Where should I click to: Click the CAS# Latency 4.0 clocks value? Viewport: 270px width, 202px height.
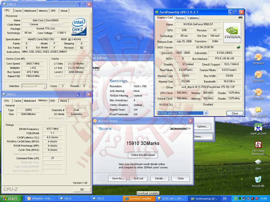pyautogui.click(x=52, y=137)
